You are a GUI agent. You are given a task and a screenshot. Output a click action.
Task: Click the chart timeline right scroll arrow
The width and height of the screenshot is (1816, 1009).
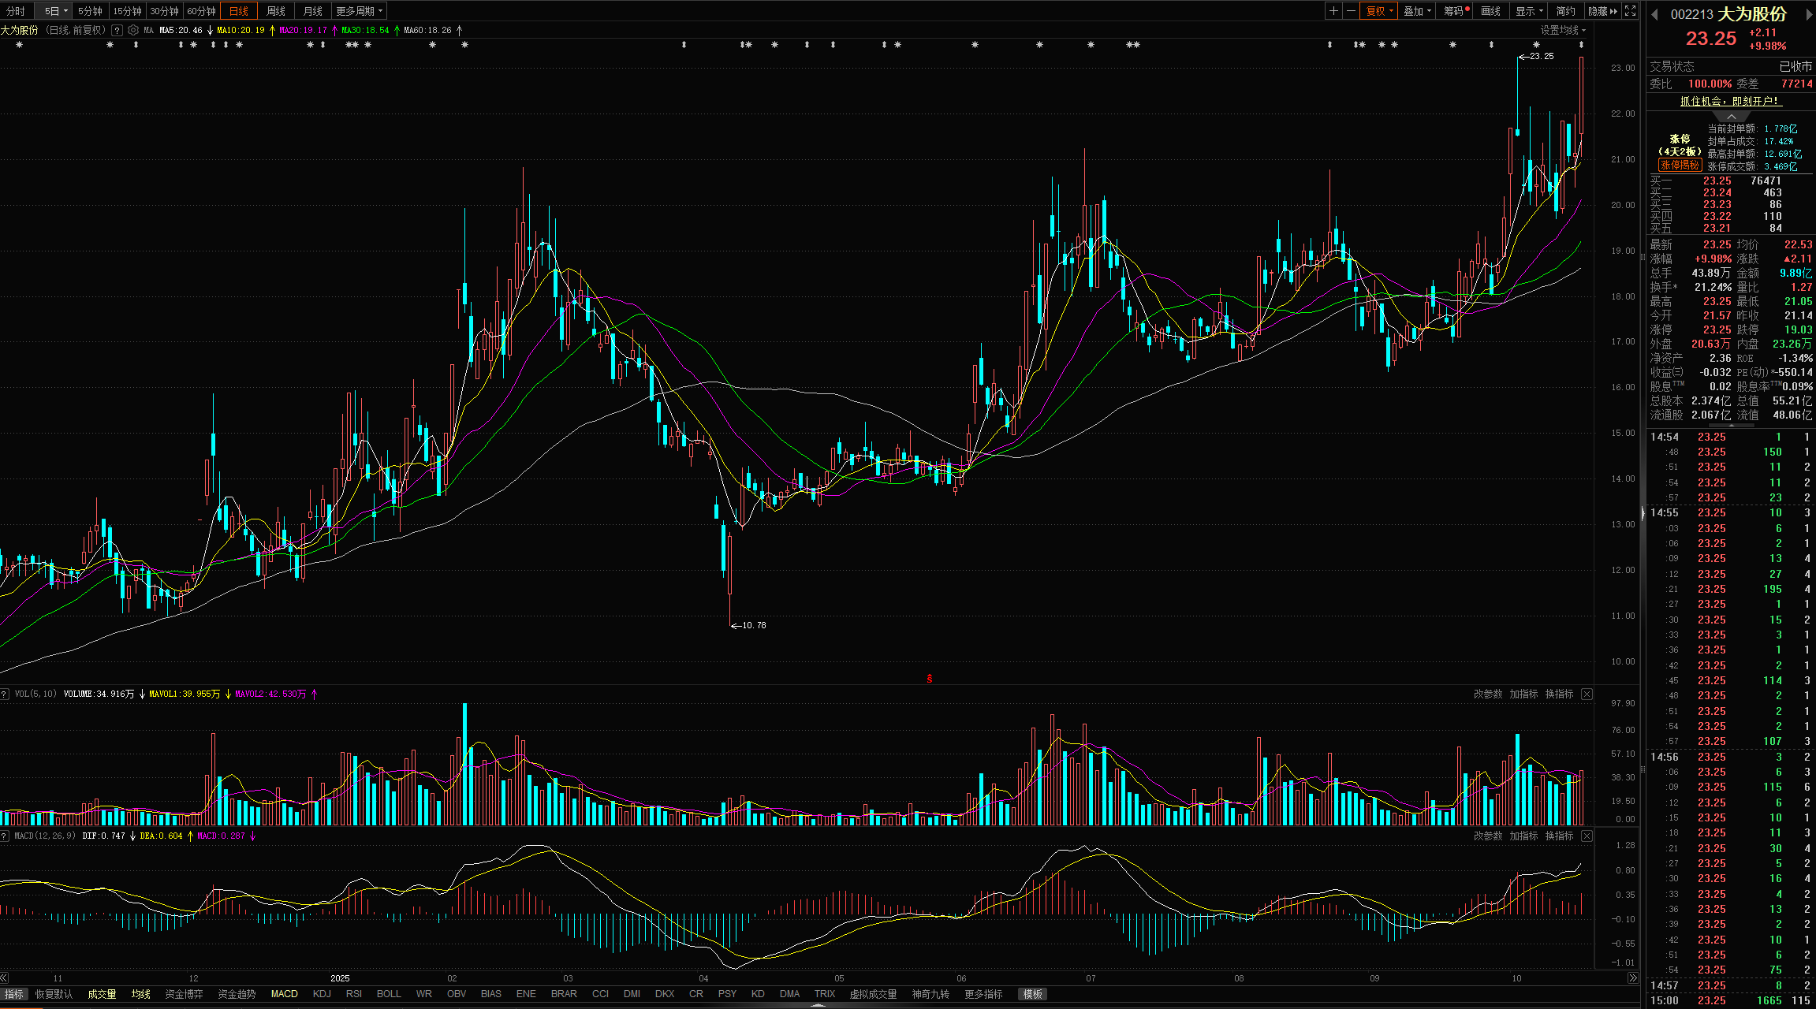point(1632,978)
